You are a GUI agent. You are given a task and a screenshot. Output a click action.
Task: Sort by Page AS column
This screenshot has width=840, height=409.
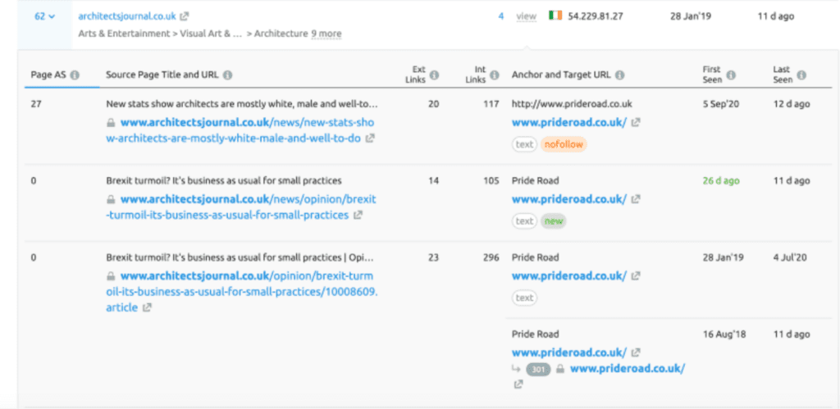(48, 75)
